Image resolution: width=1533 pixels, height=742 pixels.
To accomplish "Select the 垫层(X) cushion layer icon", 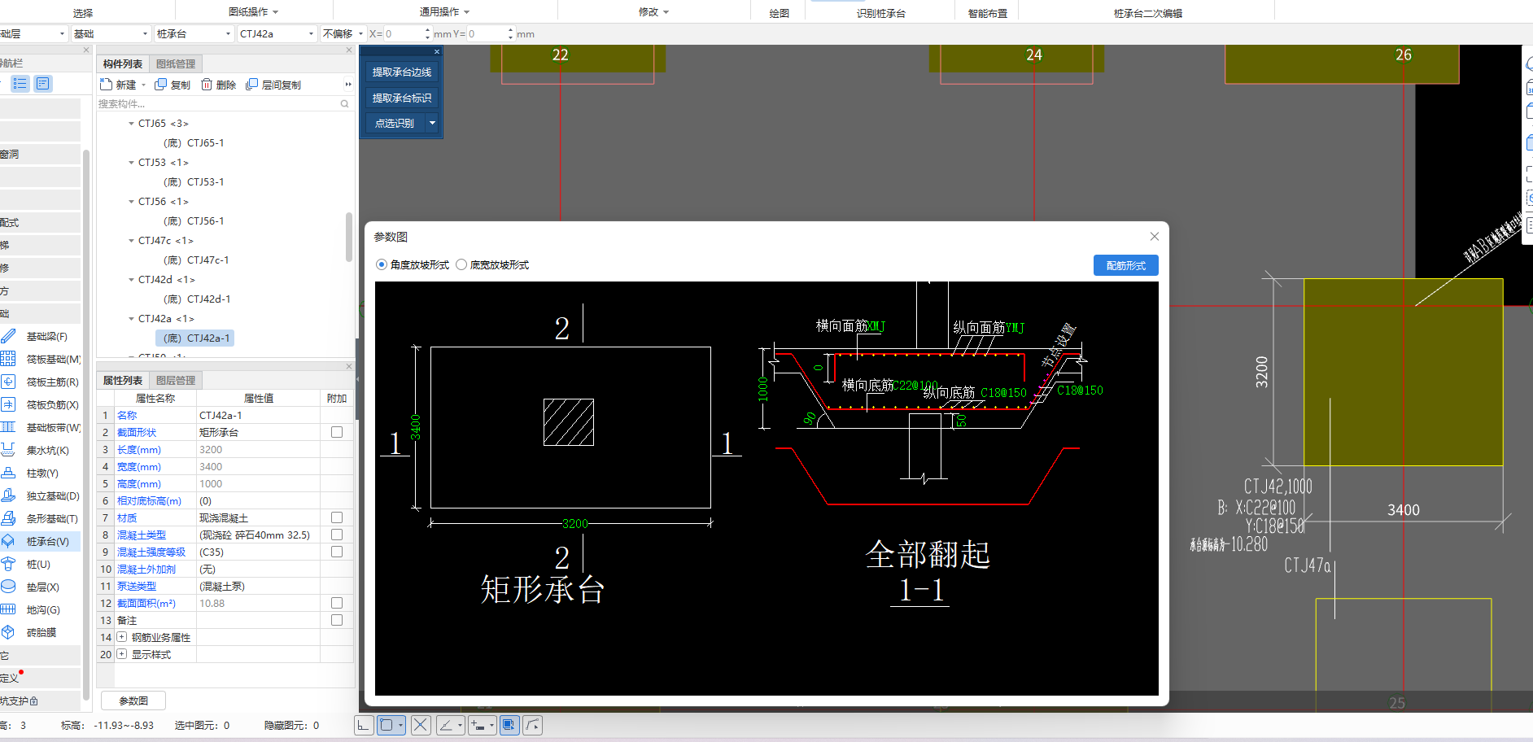I will 8,587.
